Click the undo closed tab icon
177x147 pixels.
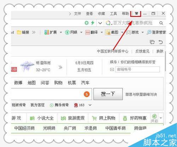161,42
